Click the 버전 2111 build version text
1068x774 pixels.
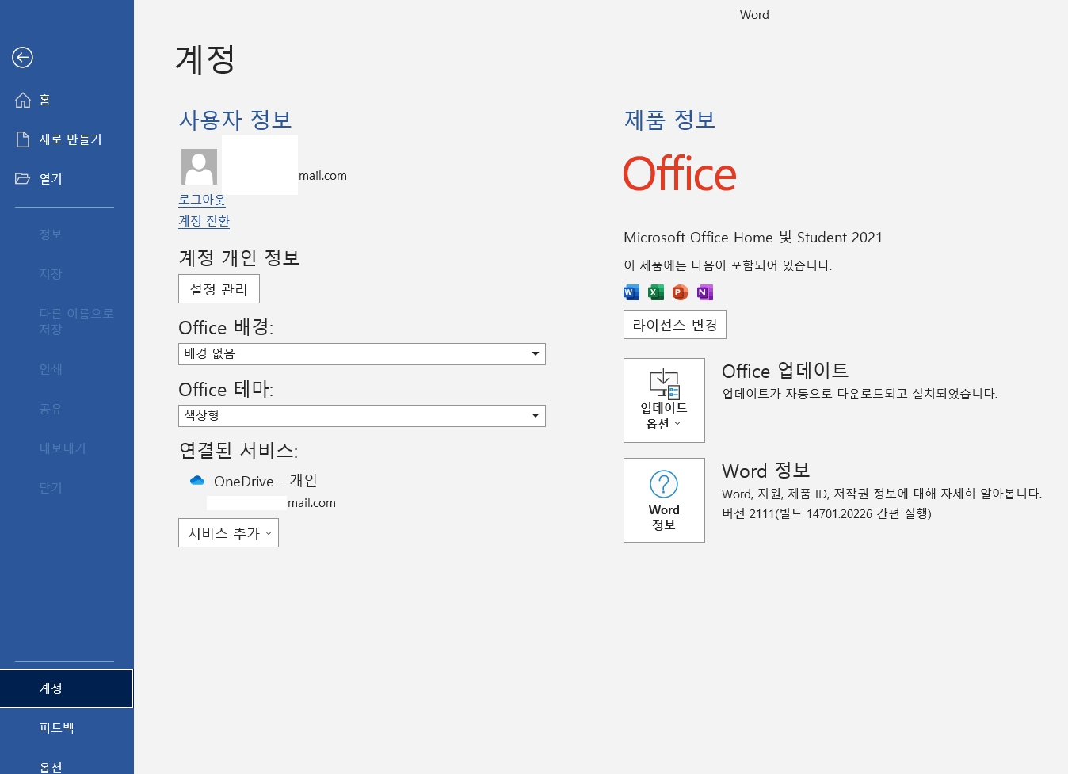tap(826, 513)
